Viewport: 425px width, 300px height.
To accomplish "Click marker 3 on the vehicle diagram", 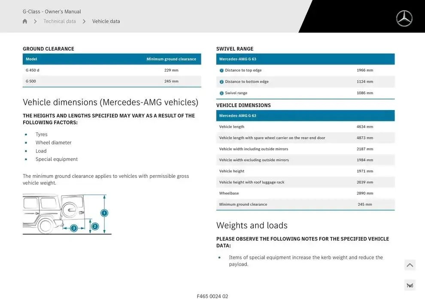I will (x=74, y=228).
